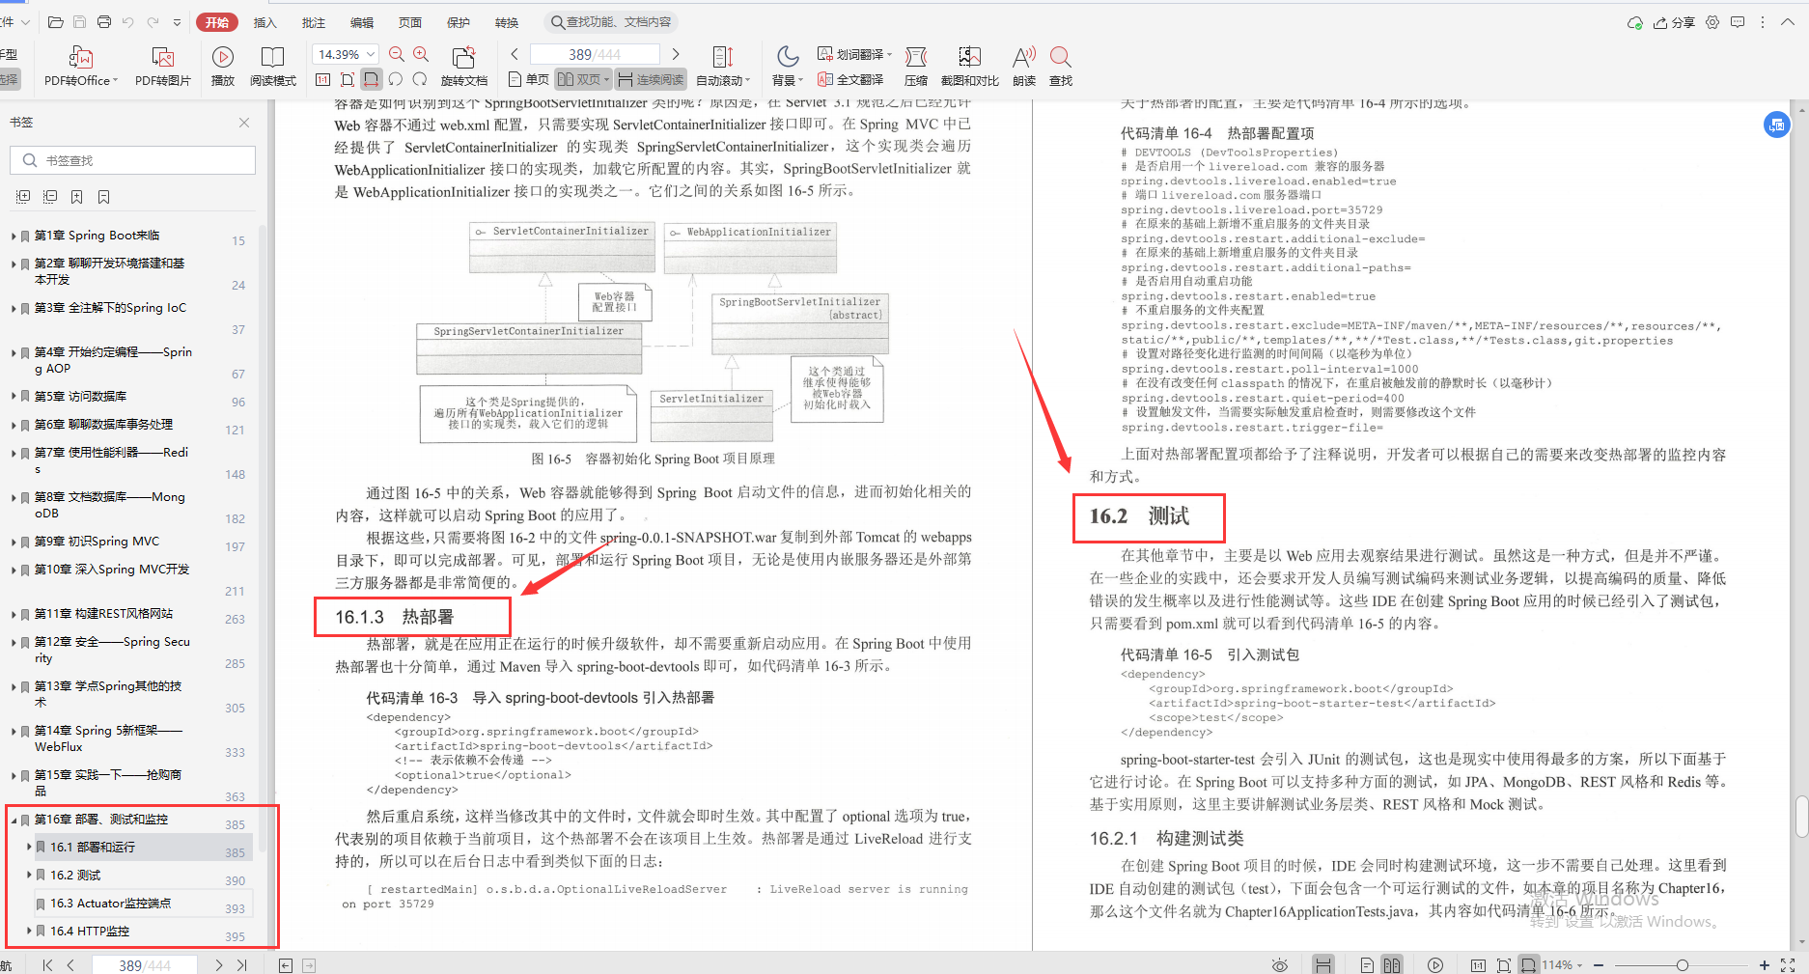Image resolution: width=1809 pixels, height=974 pixels.
Task: Click the 书签查找 bookmark search field
Action: (133, 160)
